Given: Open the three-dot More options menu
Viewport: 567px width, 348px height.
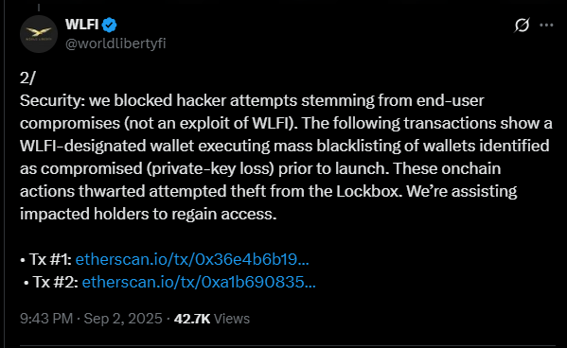Looking at the screenshot, I should pos(546,25).
